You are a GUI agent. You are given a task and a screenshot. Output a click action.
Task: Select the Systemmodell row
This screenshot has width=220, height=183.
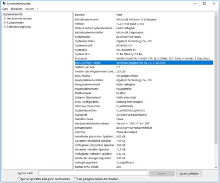[144, 46]
